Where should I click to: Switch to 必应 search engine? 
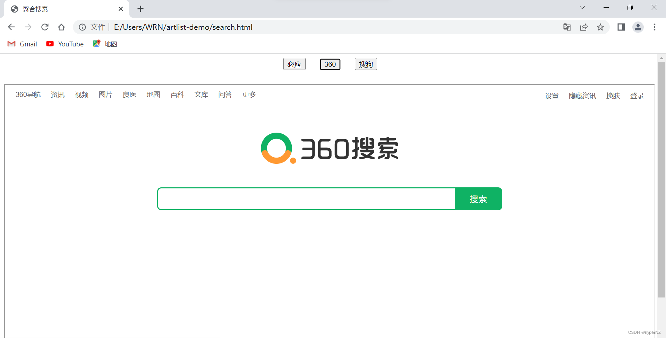click(294, 64)
